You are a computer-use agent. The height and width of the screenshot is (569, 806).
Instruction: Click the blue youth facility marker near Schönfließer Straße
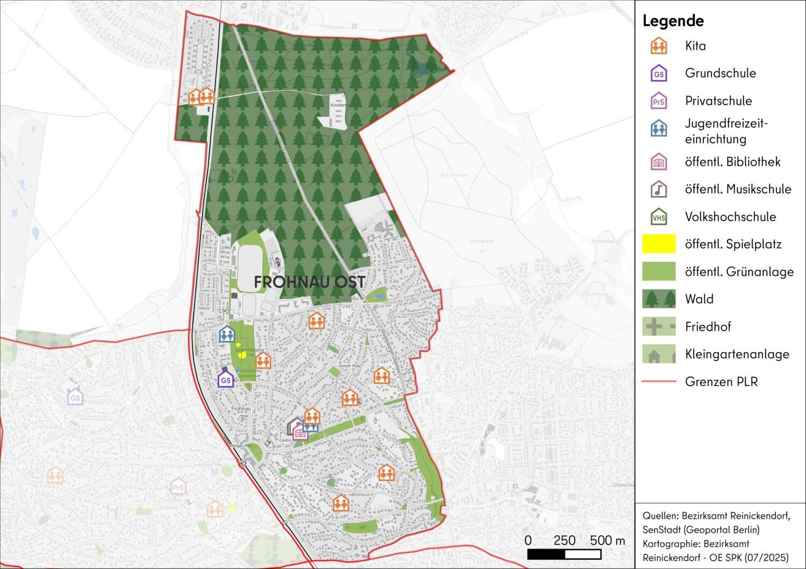tap(227, 334)
